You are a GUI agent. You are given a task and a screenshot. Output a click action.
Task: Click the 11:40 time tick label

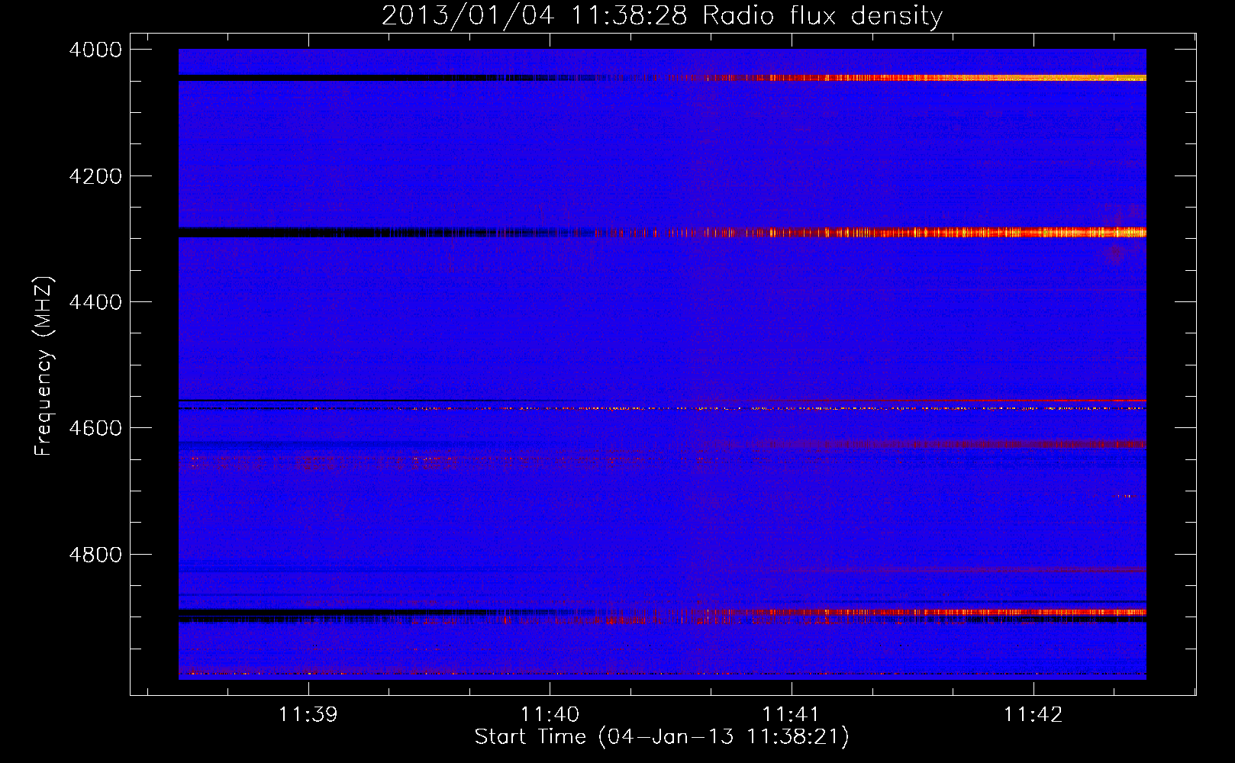click(x=550, y=715)
